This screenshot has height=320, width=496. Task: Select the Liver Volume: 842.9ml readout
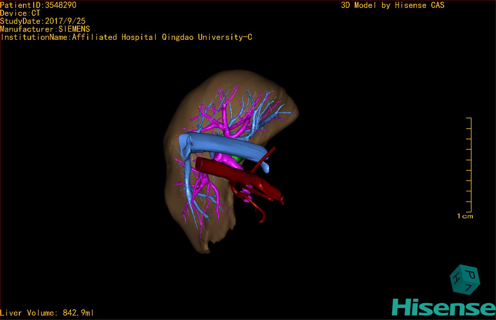pos(47,313)
